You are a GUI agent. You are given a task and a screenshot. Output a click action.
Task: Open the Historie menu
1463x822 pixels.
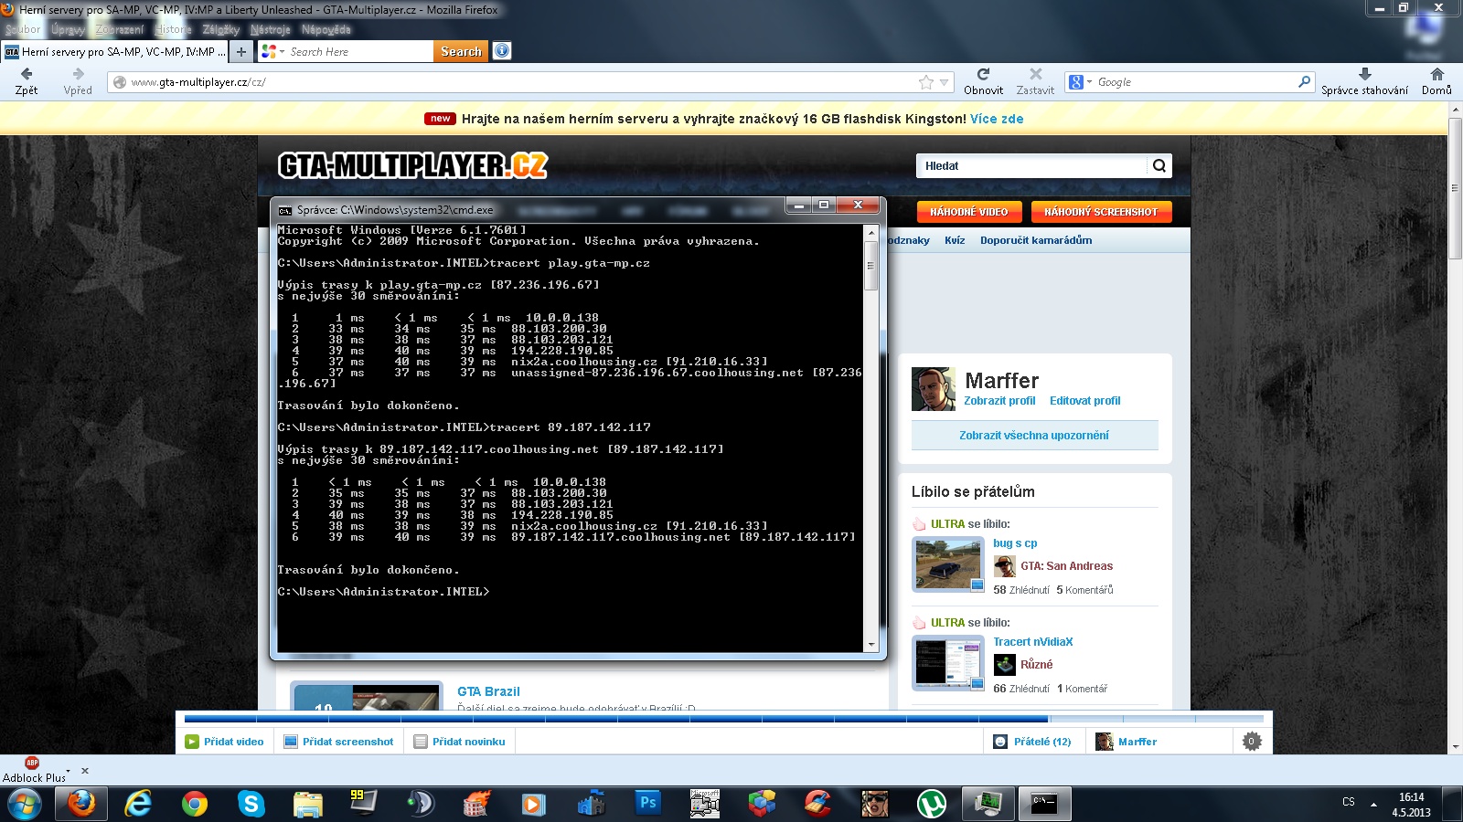pyautogui.click(x=173, y=29)
